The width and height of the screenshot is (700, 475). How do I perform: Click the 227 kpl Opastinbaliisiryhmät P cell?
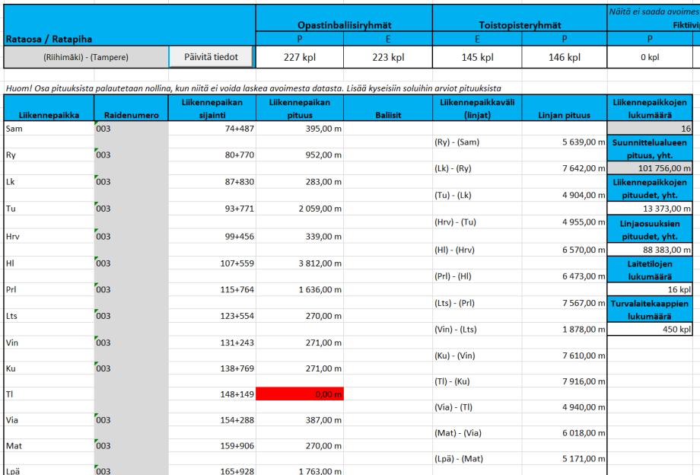click(x=300, y=57)
